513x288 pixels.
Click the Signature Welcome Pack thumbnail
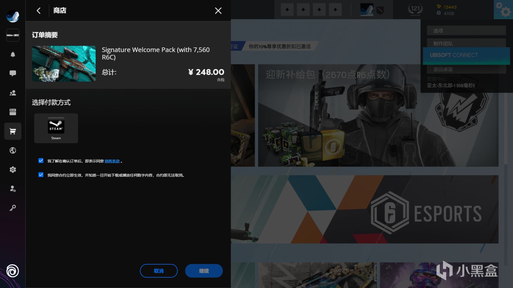(x=64, y=64)
